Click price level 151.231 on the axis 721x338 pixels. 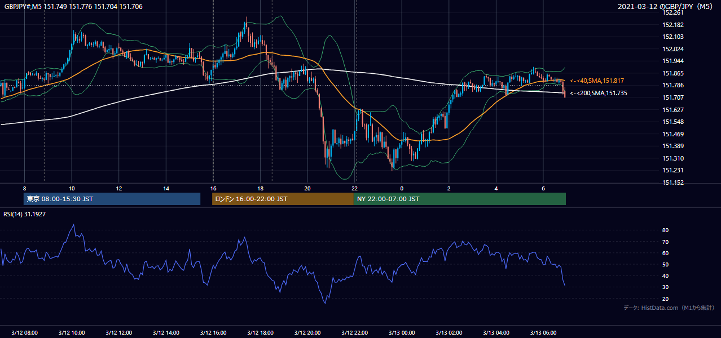673,170
